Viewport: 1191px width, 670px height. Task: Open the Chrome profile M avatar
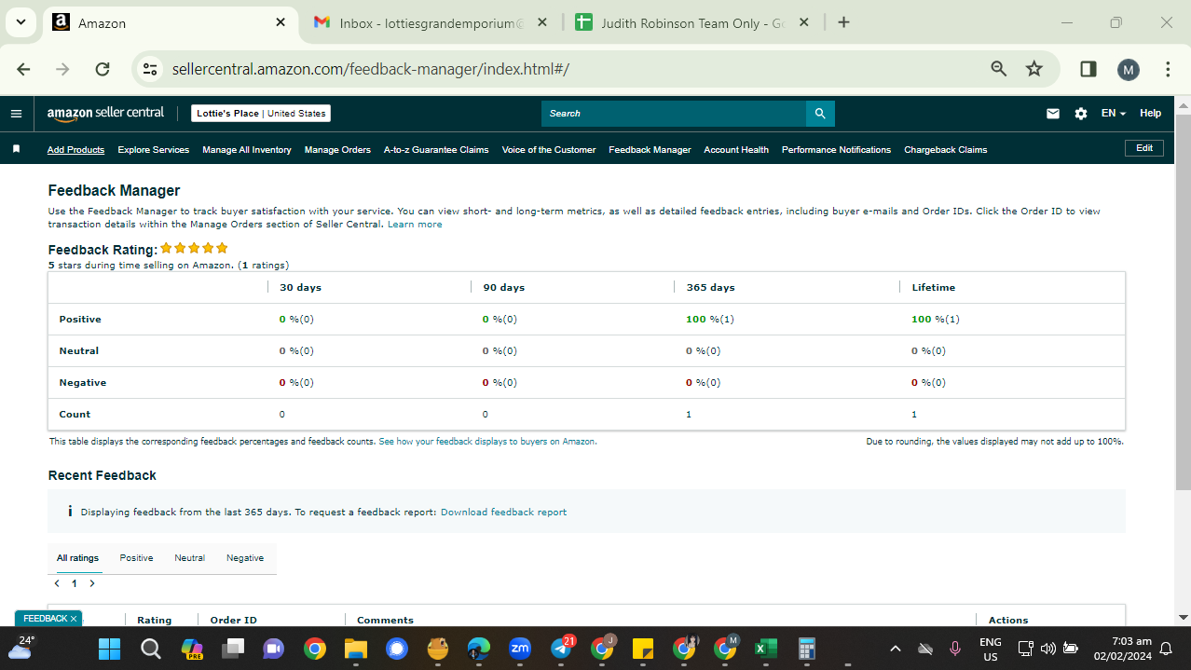[x=1129, y=69]
